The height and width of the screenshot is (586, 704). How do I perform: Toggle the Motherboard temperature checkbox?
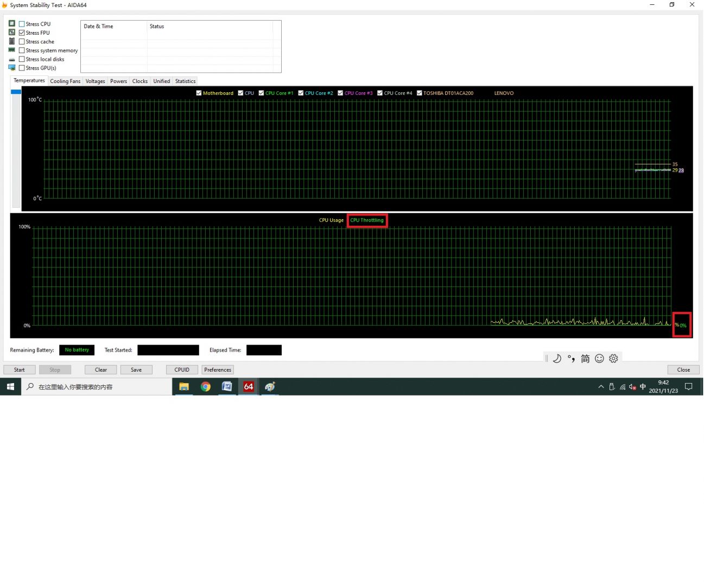(199, 93)
